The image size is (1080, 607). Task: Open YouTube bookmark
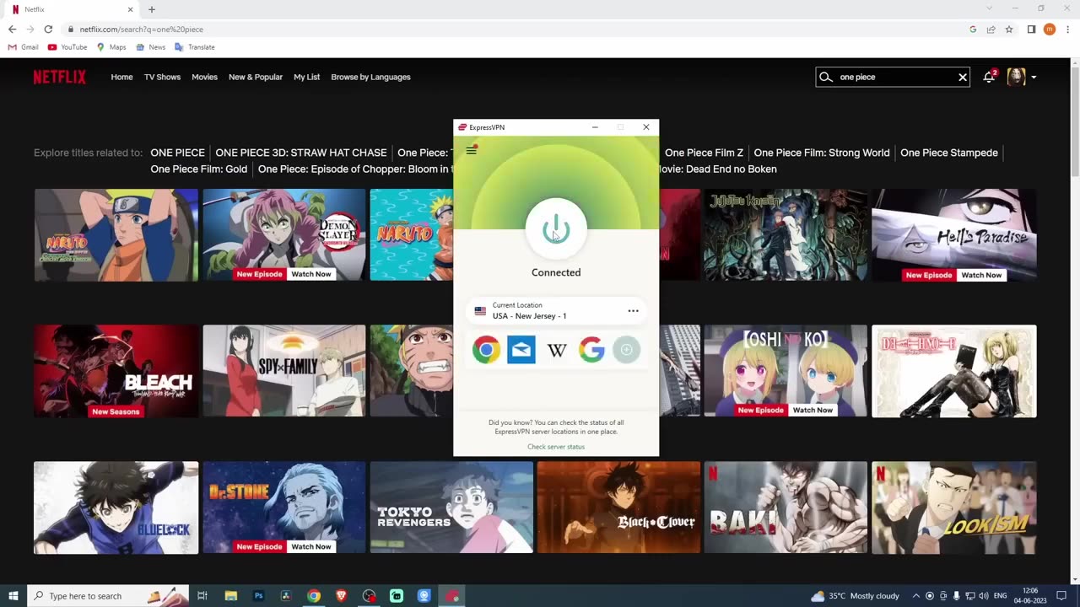point(67,47)
